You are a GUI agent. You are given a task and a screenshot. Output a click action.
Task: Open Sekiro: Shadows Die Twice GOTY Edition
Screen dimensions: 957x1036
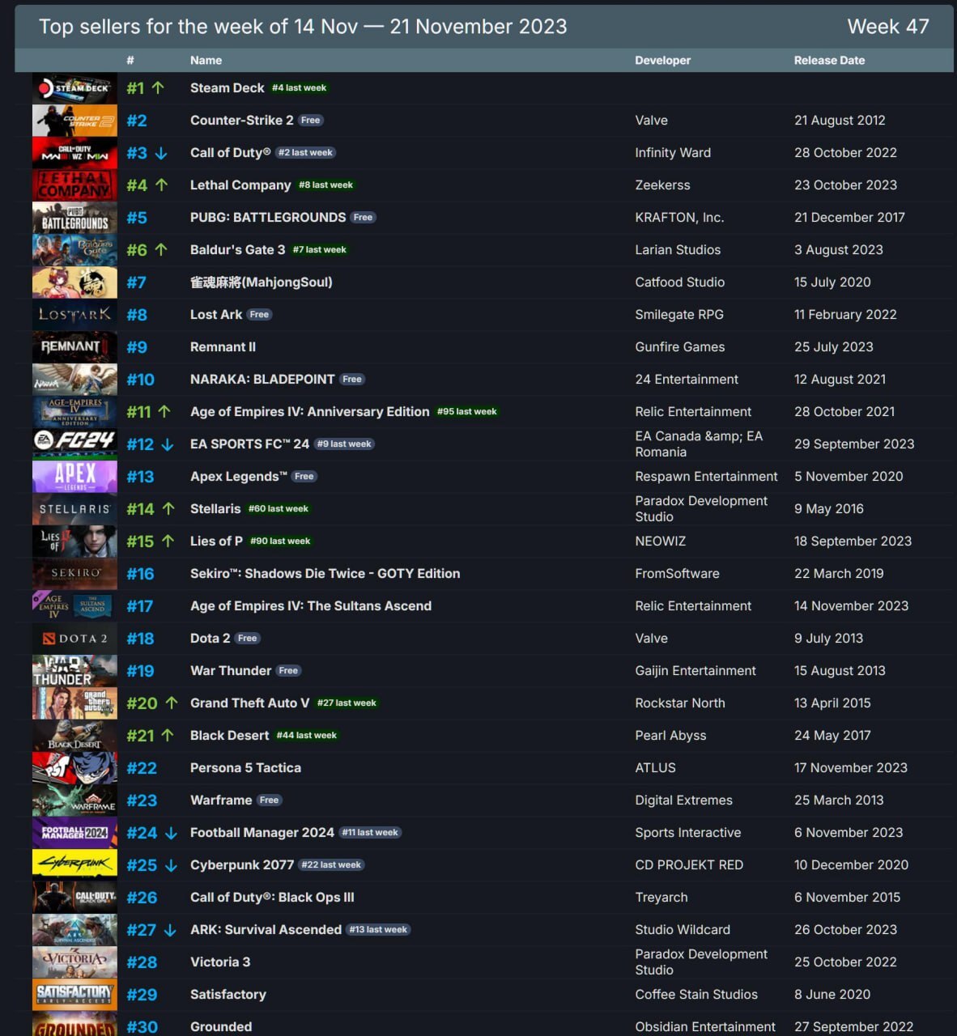tap(325, 573)
